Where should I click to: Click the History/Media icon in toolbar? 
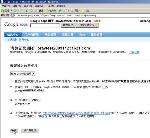coord(60,11)
